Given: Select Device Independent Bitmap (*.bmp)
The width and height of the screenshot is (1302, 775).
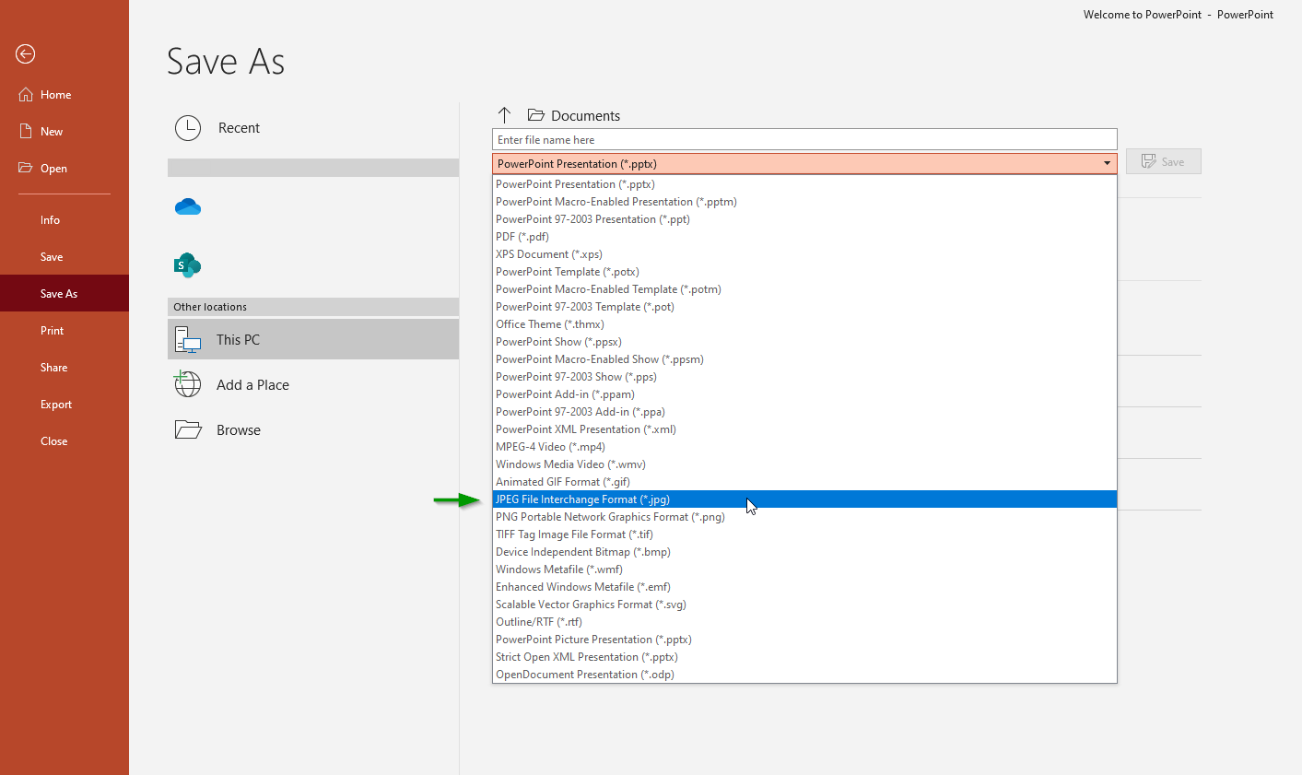Looking at the screenshot, I should 804,552.
